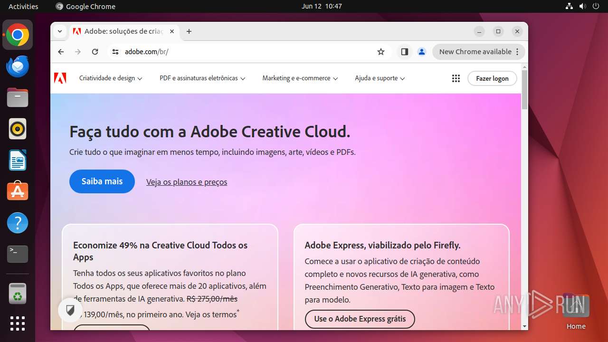Click Economize 49% na Creative Cloud heading
608x342 pixels.
click(x=161, y=251)
